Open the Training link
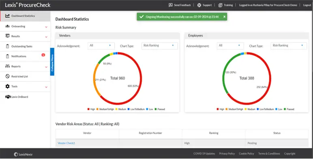Screen dimensions: 313x159 (x=228, y=5)
